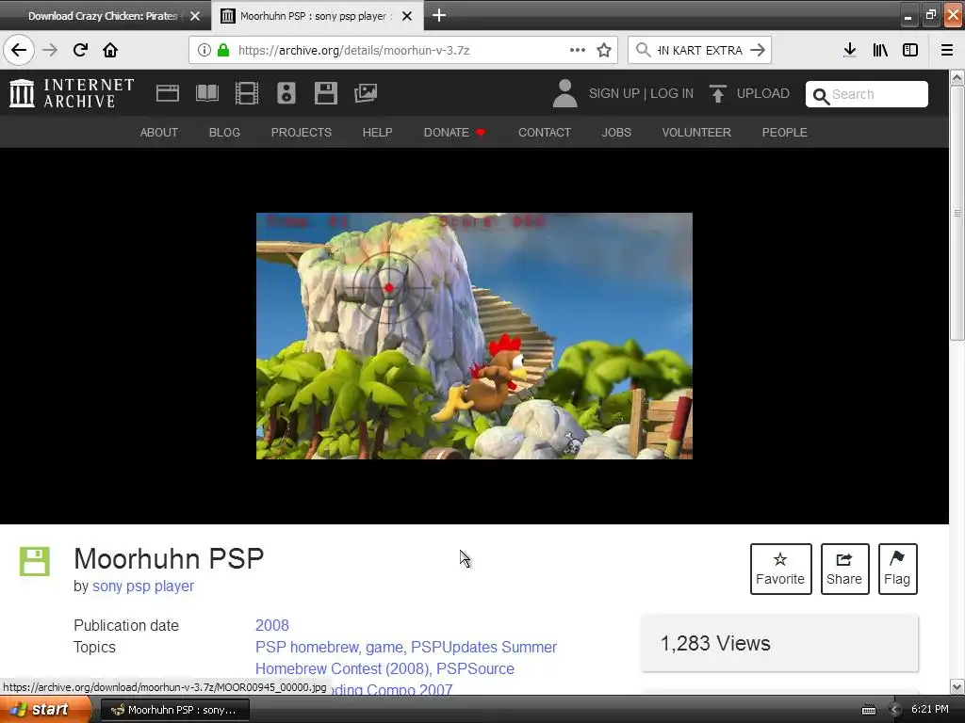Open page actions three-dot menu
This screenshot has width=965, height=723.
coord(578,50)
